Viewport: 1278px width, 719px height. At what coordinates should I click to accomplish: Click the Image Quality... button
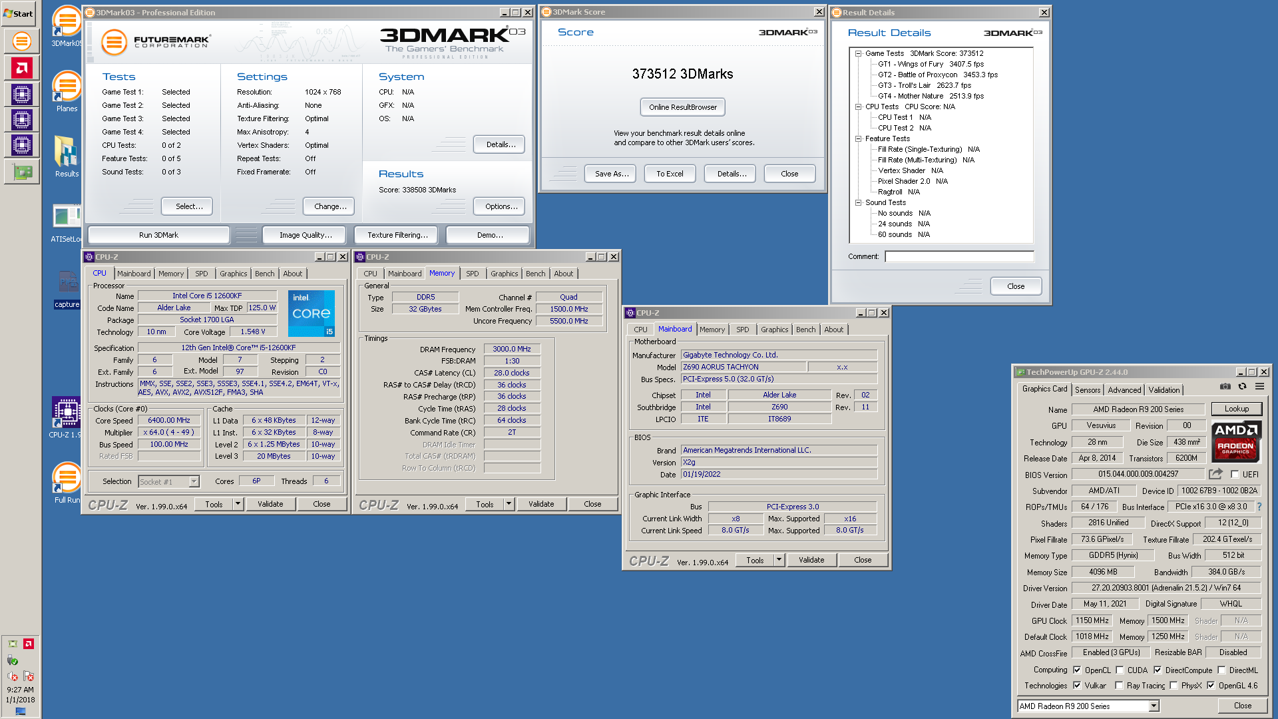306,235
